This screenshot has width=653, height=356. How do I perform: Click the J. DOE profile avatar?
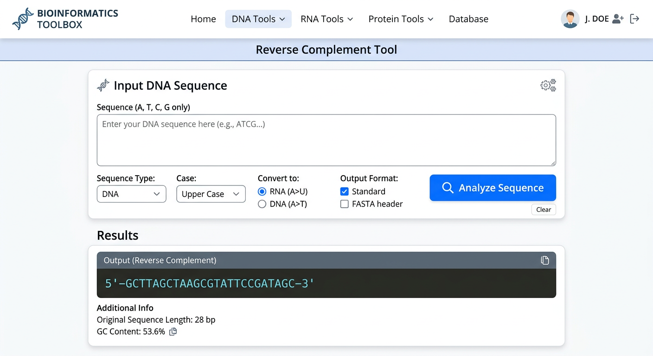tap(570, 19)
